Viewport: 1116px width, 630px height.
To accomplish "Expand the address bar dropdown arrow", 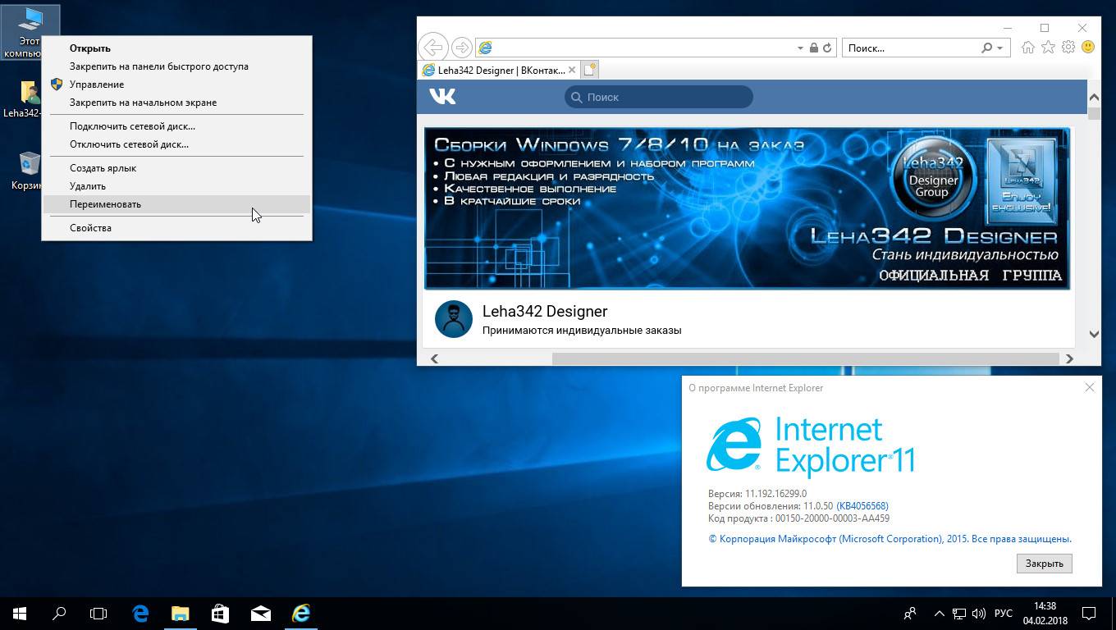I will [x=800, y=48].
